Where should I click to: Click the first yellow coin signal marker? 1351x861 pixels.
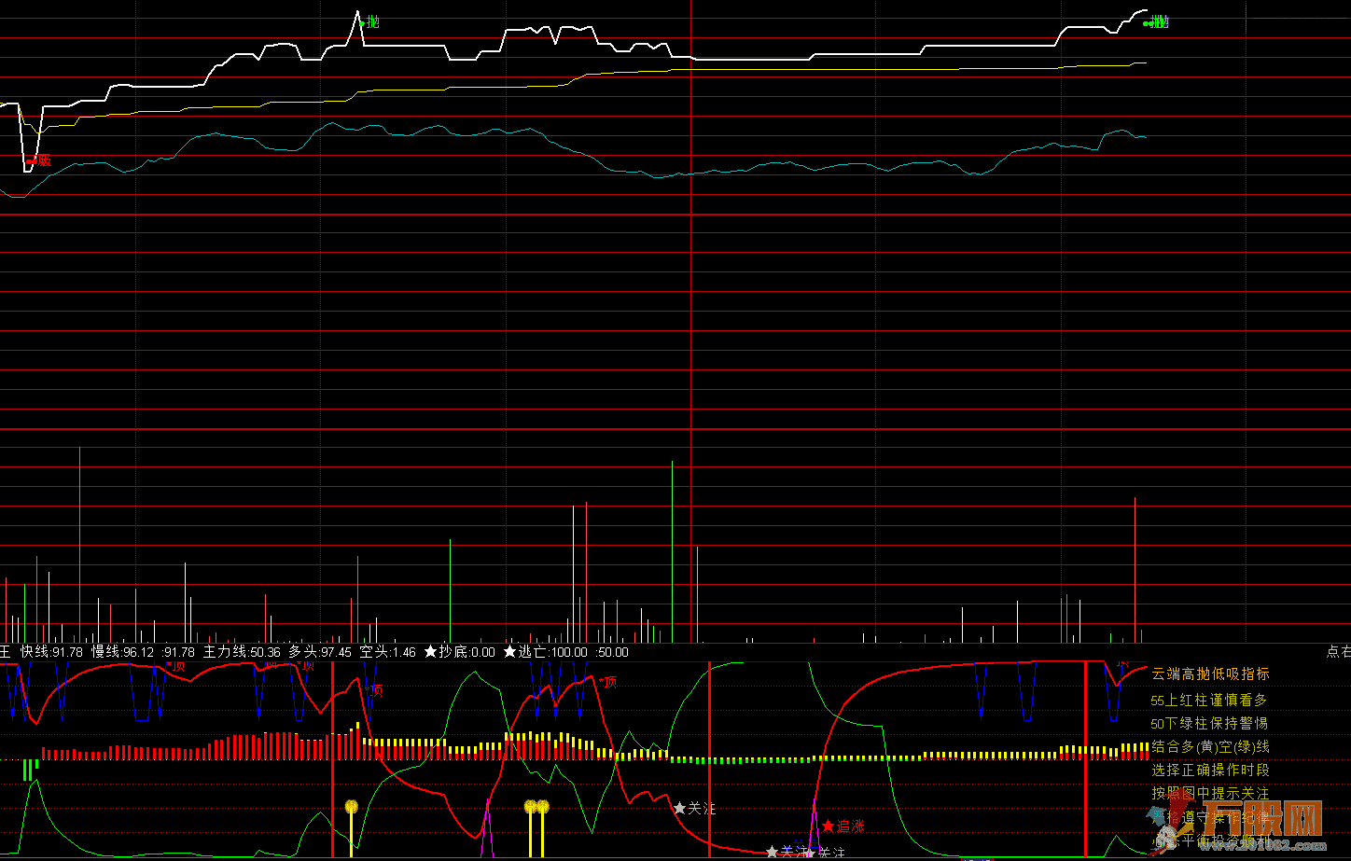(x=351, y=807)
